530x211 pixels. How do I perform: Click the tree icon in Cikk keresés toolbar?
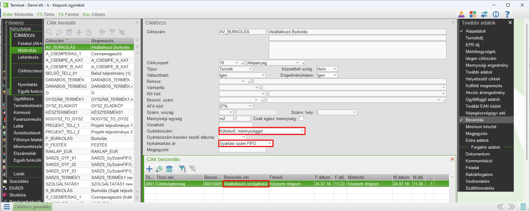[102, 32]
